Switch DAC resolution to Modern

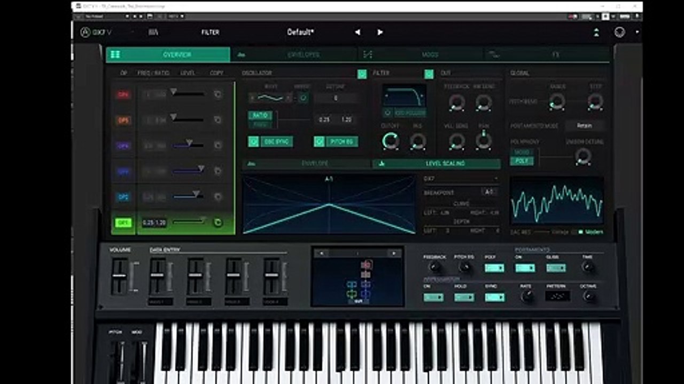[x=591, y=232]
